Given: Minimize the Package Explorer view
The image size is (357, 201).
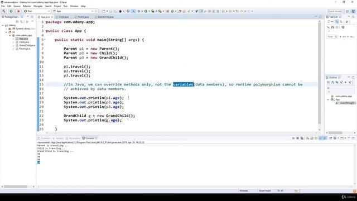Looking at the screenshot, I should [x=27, y=17].
